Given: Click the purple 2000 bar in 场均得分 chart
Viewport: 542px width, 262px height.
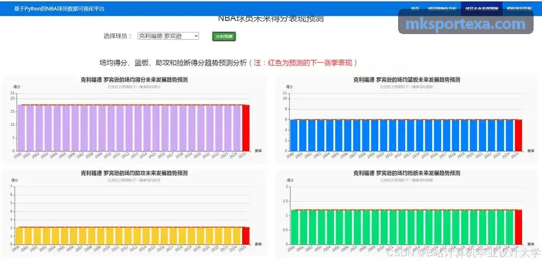Looking at the screenshot, I should [21, 128].
